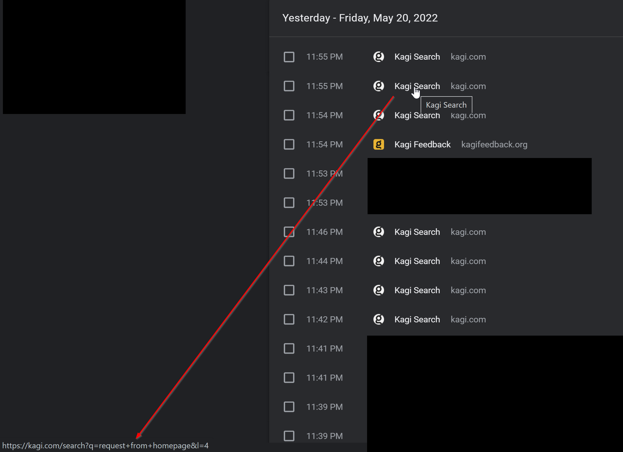623x452 pixels.
Task: Select the first 11:55 PM history checkbox
Action: click(289, 57)
